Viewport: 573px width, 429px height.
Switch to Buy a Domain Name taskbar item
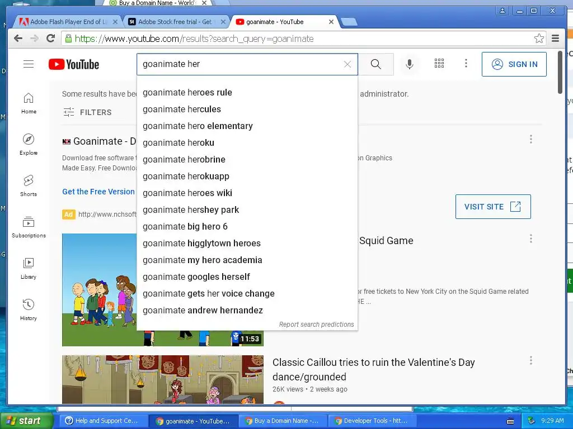tap(284, 421)
